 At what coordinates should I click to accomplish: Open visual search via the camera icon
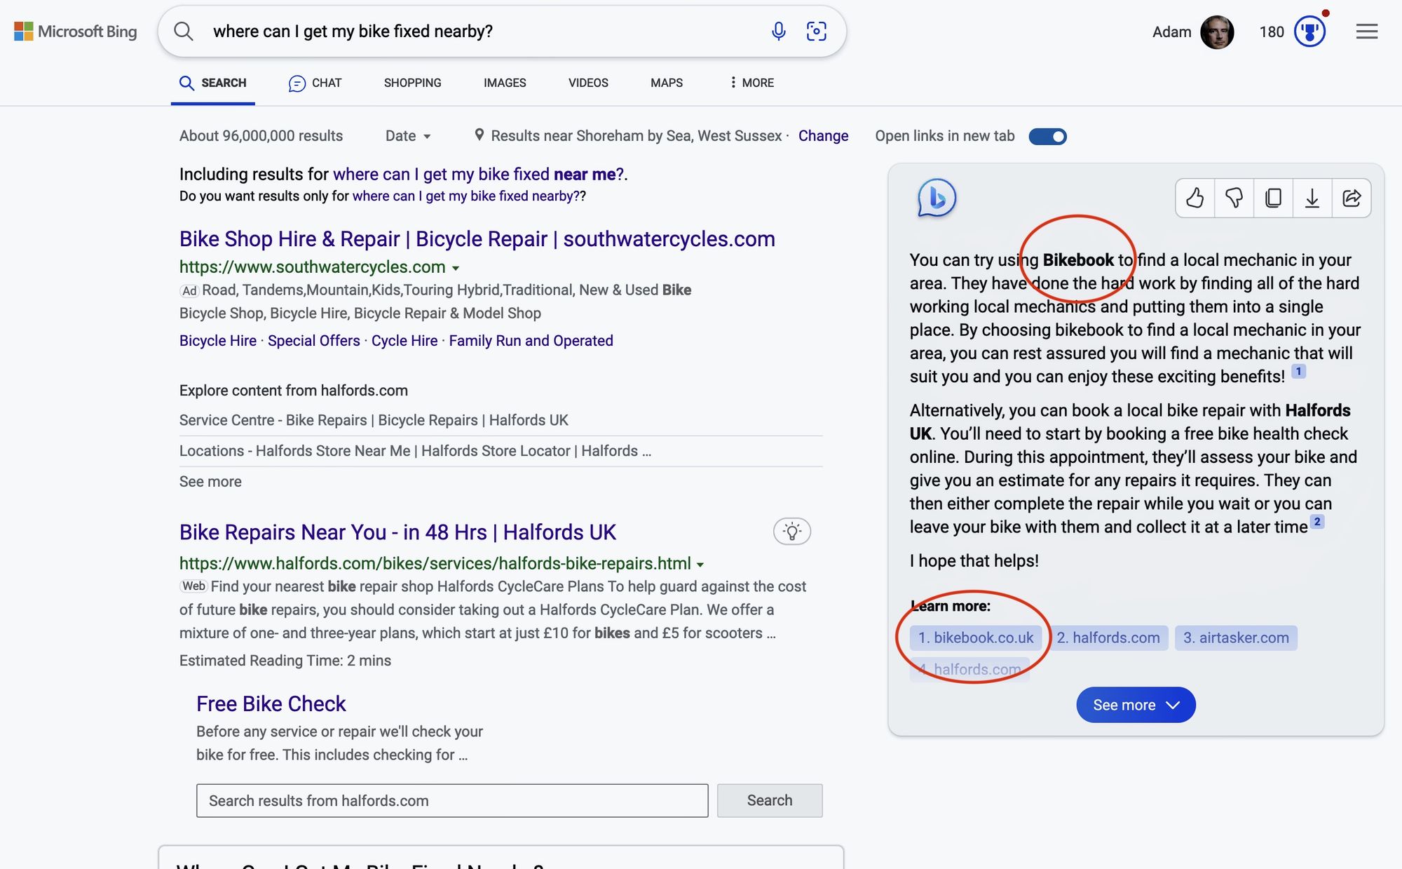(x=817, y=31)
